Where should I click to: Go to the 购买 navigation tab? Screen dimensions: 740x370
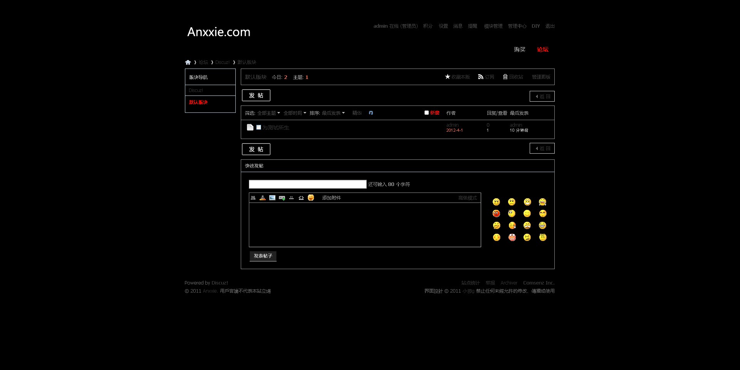pos(520,50)
